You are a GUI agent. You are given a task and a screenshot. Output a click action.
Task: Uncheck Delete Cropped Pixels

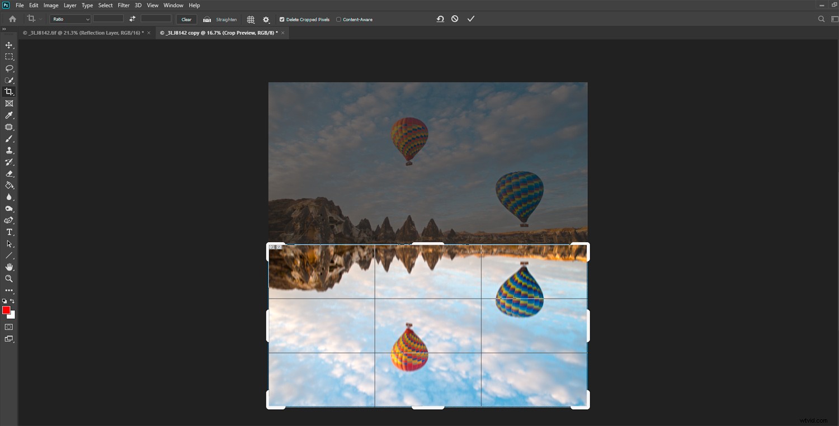282,19
